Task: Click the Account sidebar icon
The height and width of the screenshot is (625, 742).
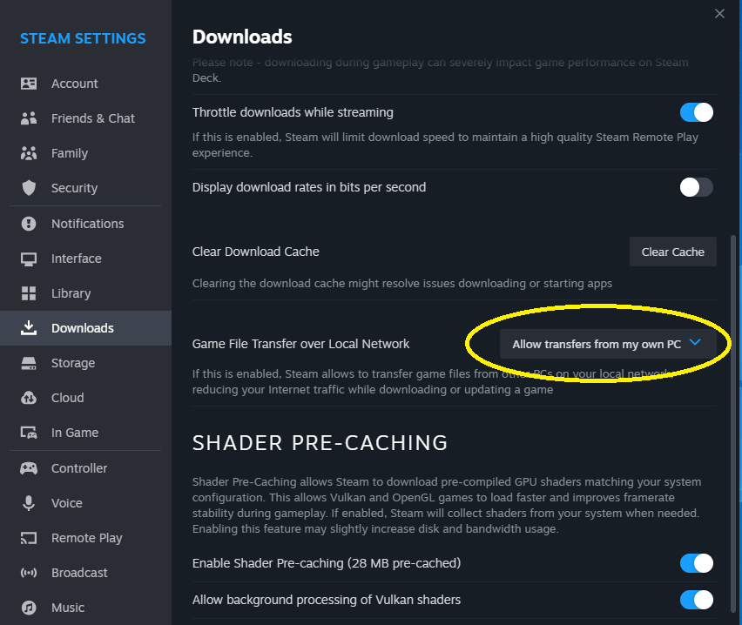Action: tap(29, 84)
